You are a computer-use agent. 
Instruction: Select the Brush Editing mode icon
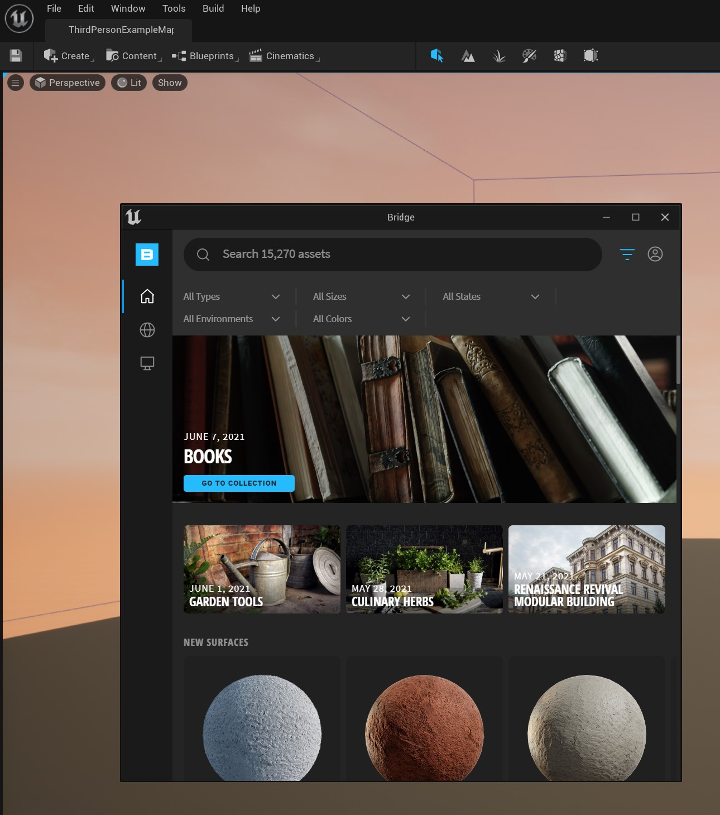590,55
